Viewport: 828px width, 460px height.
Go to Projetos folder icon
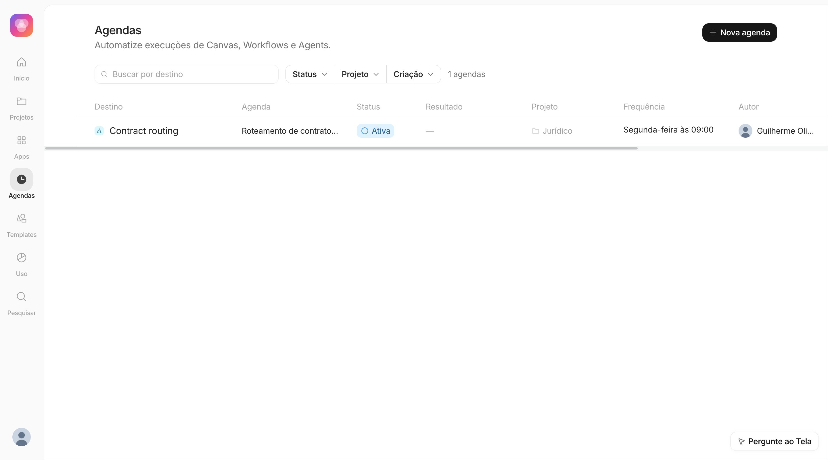point(22,101)
